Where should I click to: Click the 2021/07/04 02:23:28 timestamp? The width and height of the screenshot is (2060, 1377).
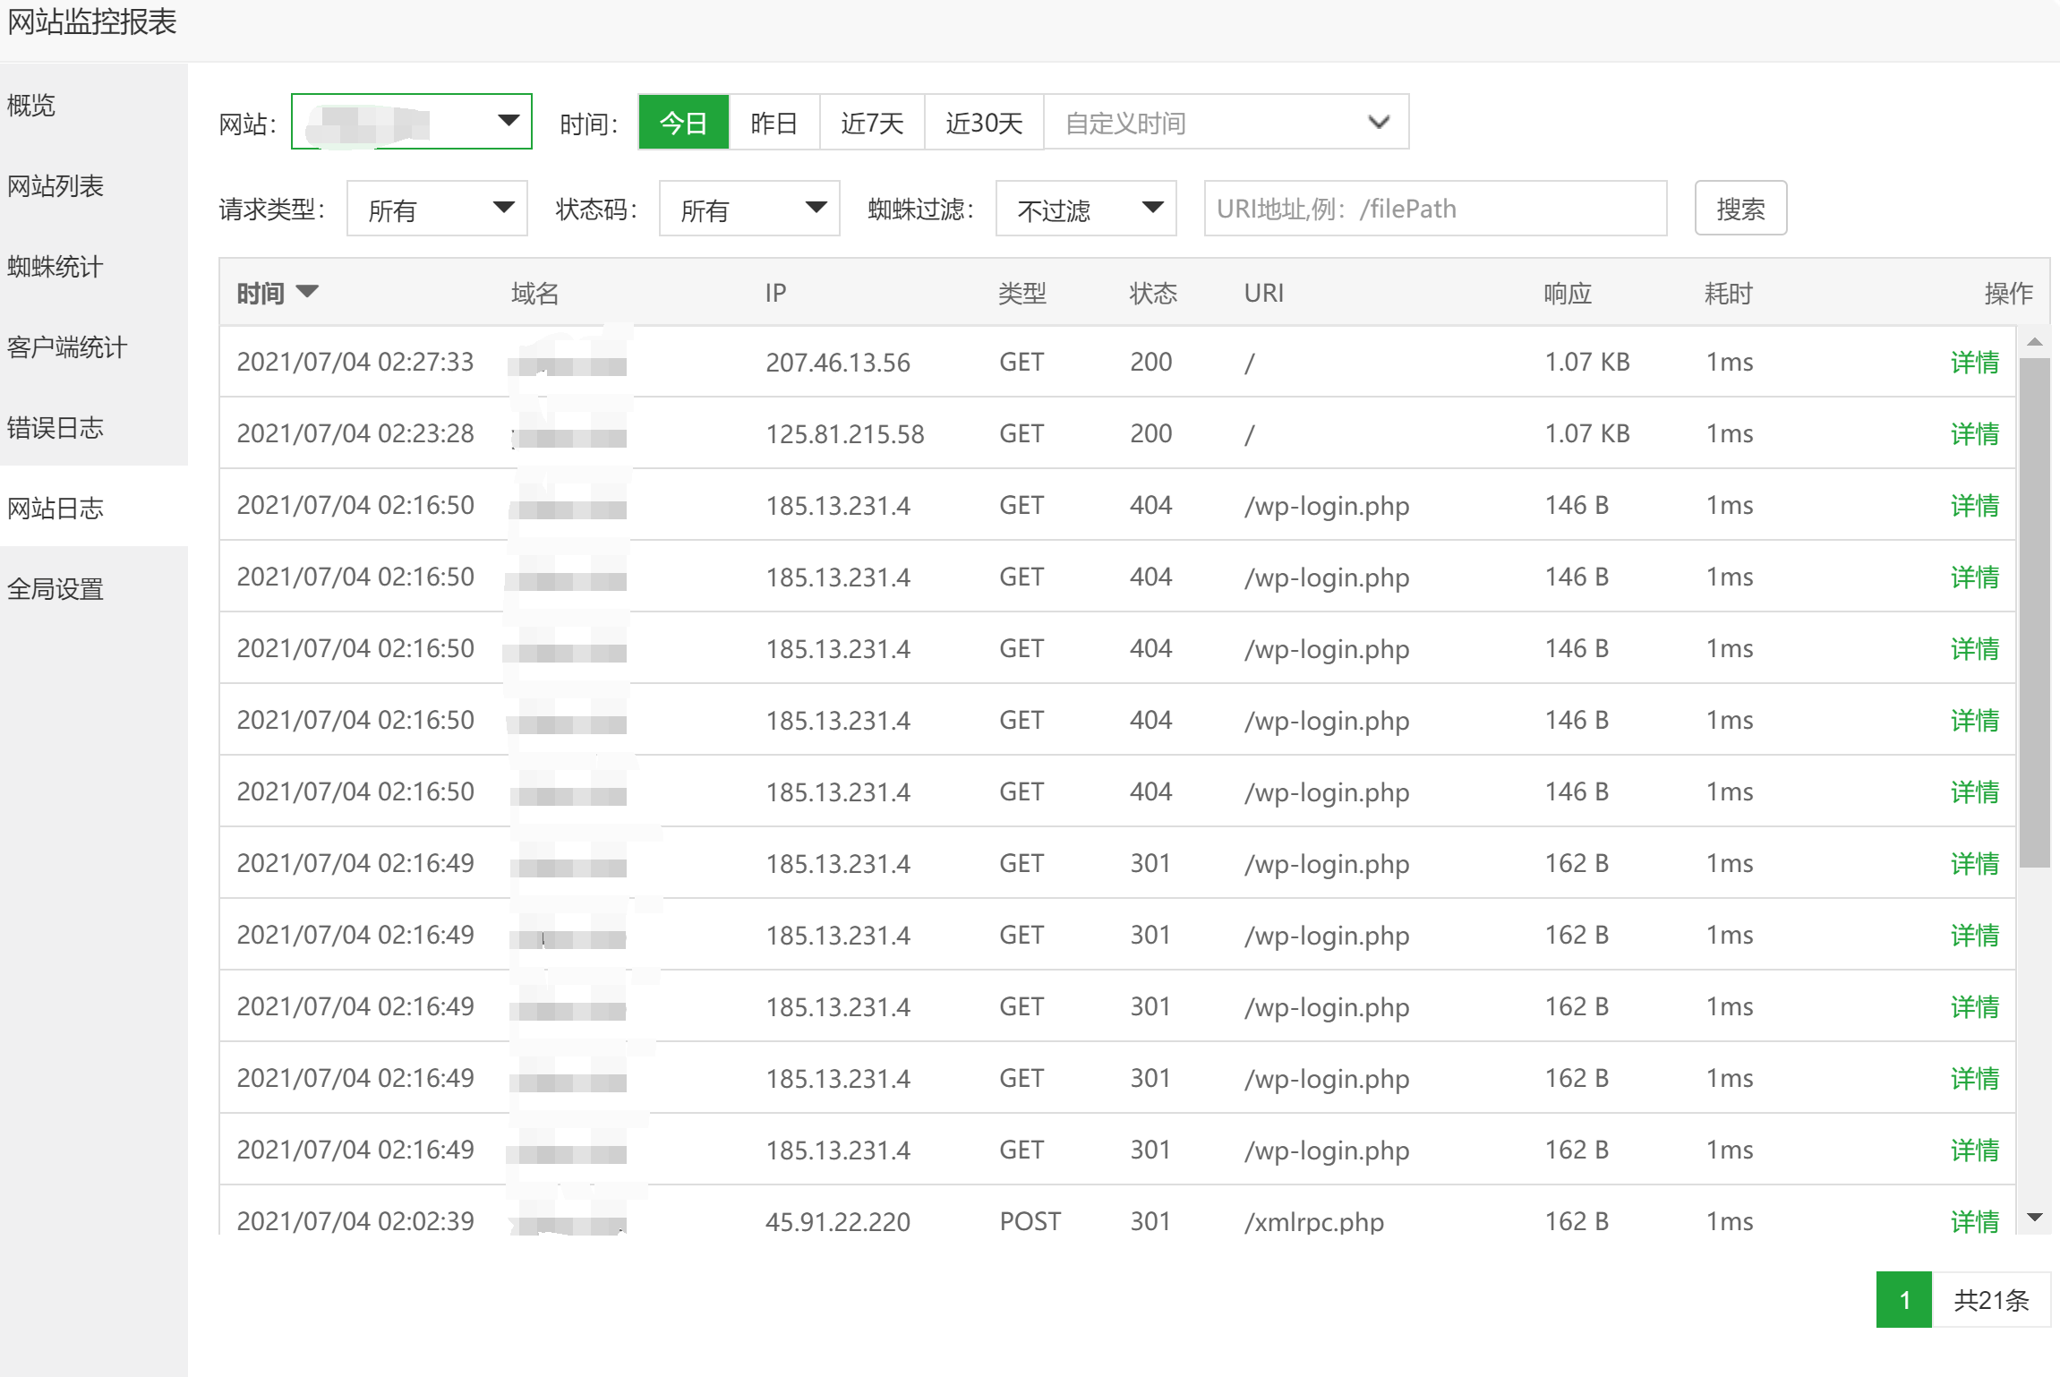355,433
